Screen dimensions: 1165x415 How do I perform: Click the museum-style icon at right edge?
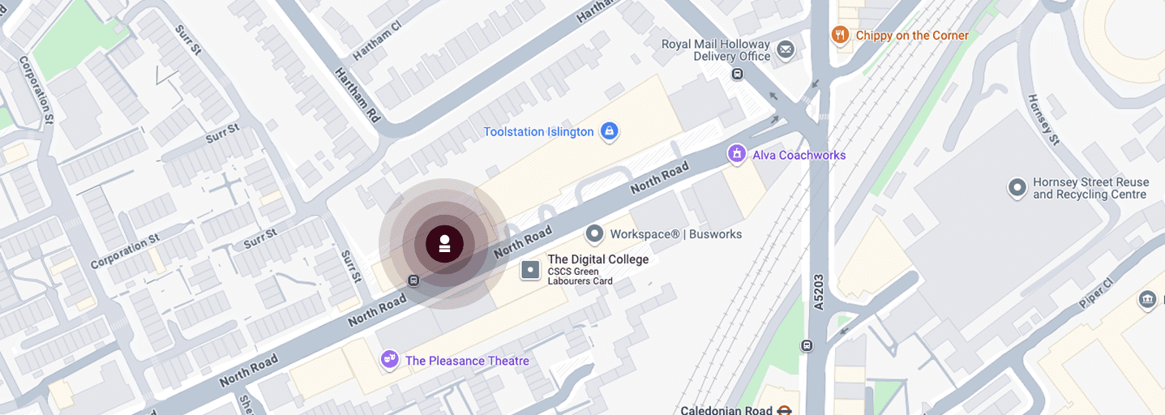click(1147, 300)
